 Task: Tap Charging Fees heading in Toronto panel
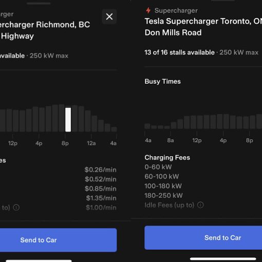(x=167, y=158)
